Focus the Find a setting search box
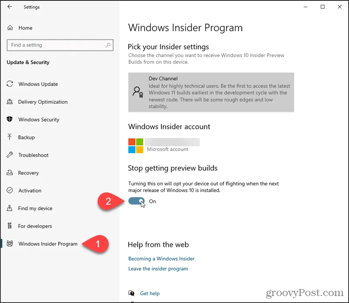This screenshot has width=349, height=303. point(60,45)
